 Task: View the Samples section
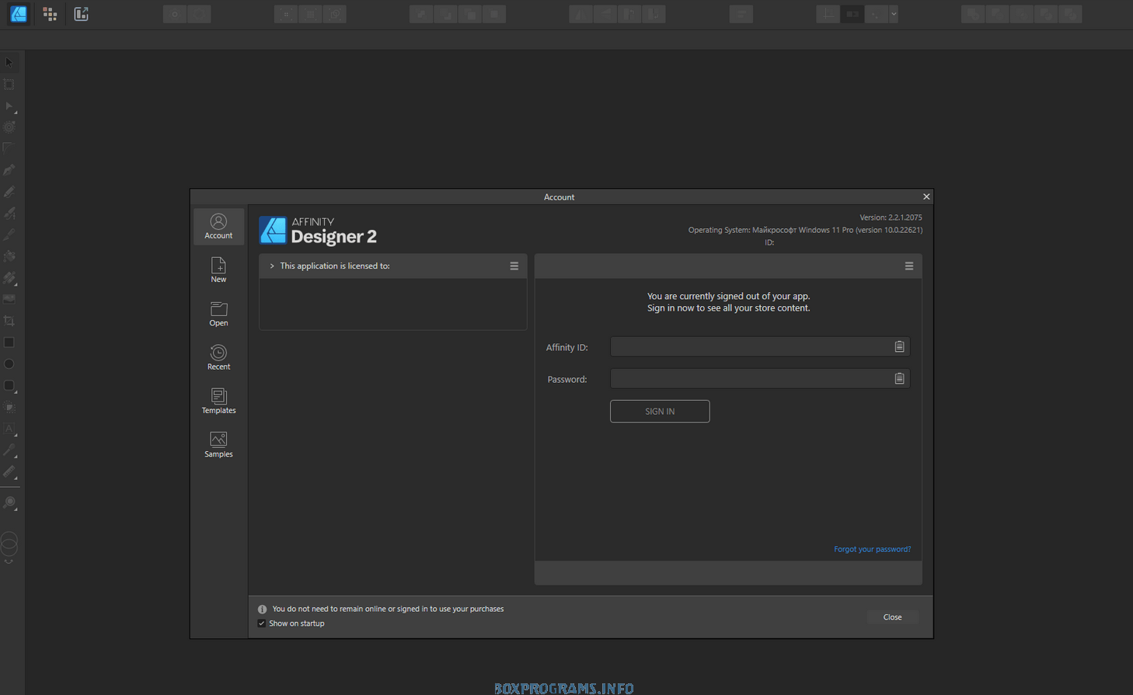tap(218, 444)
